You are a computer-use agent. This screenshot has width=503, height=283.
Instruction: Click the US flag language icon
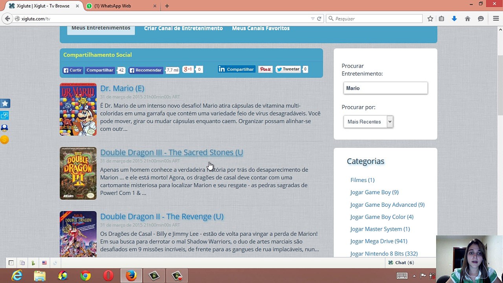44,263
